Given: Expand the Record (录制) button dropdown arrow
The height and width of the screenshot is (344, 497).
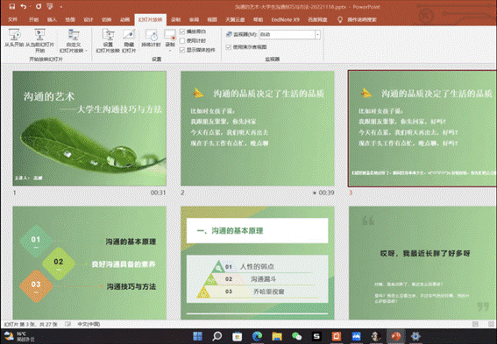Looking at the screenshot, I should [170, 51].
